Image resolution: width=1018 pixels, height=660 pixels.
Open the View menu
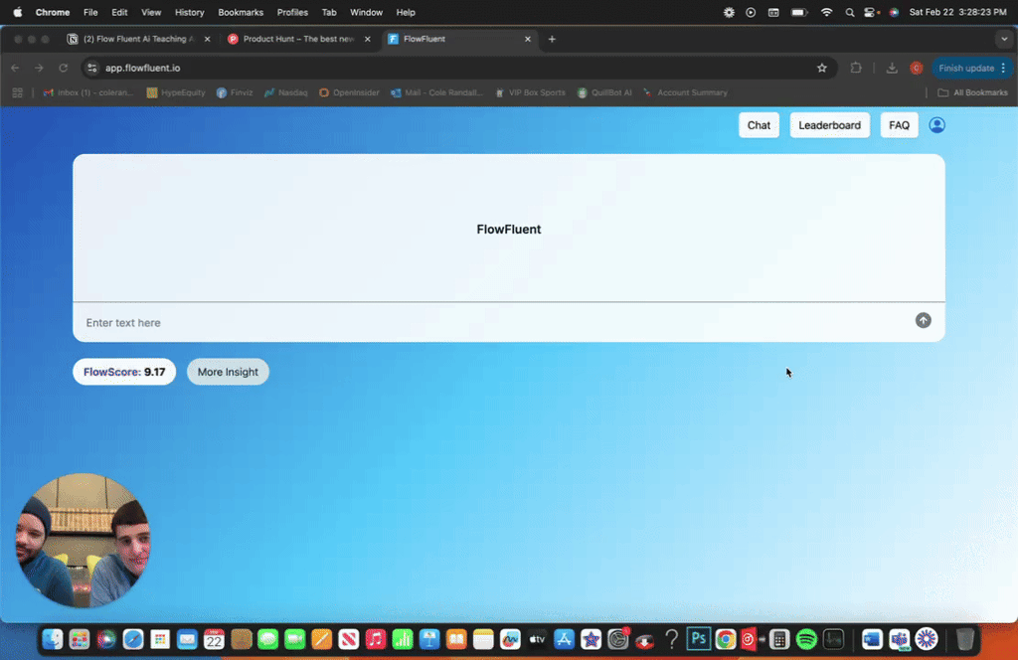[x=151, y=12]
